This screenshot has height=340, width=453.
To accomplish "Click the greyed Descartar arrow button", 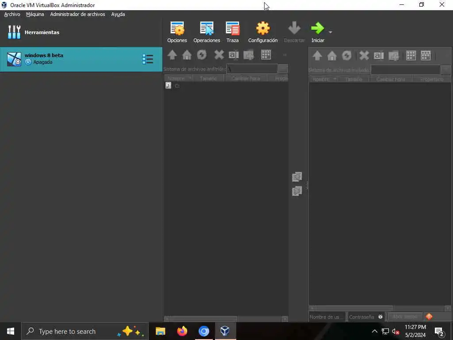I will click(x=294, y=32).
